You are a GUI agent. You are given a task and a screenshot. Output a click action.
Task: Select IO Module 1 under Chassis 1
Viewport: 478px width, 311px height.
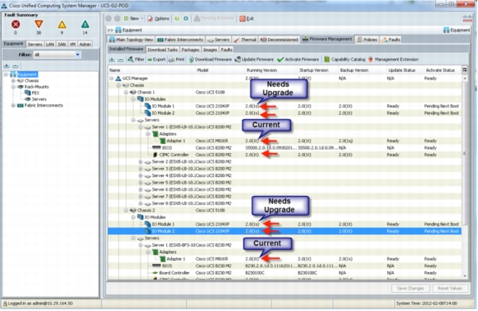(x=284, y=106)
